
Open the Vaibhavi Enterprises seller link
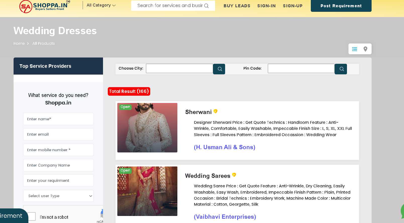point(225,217)
